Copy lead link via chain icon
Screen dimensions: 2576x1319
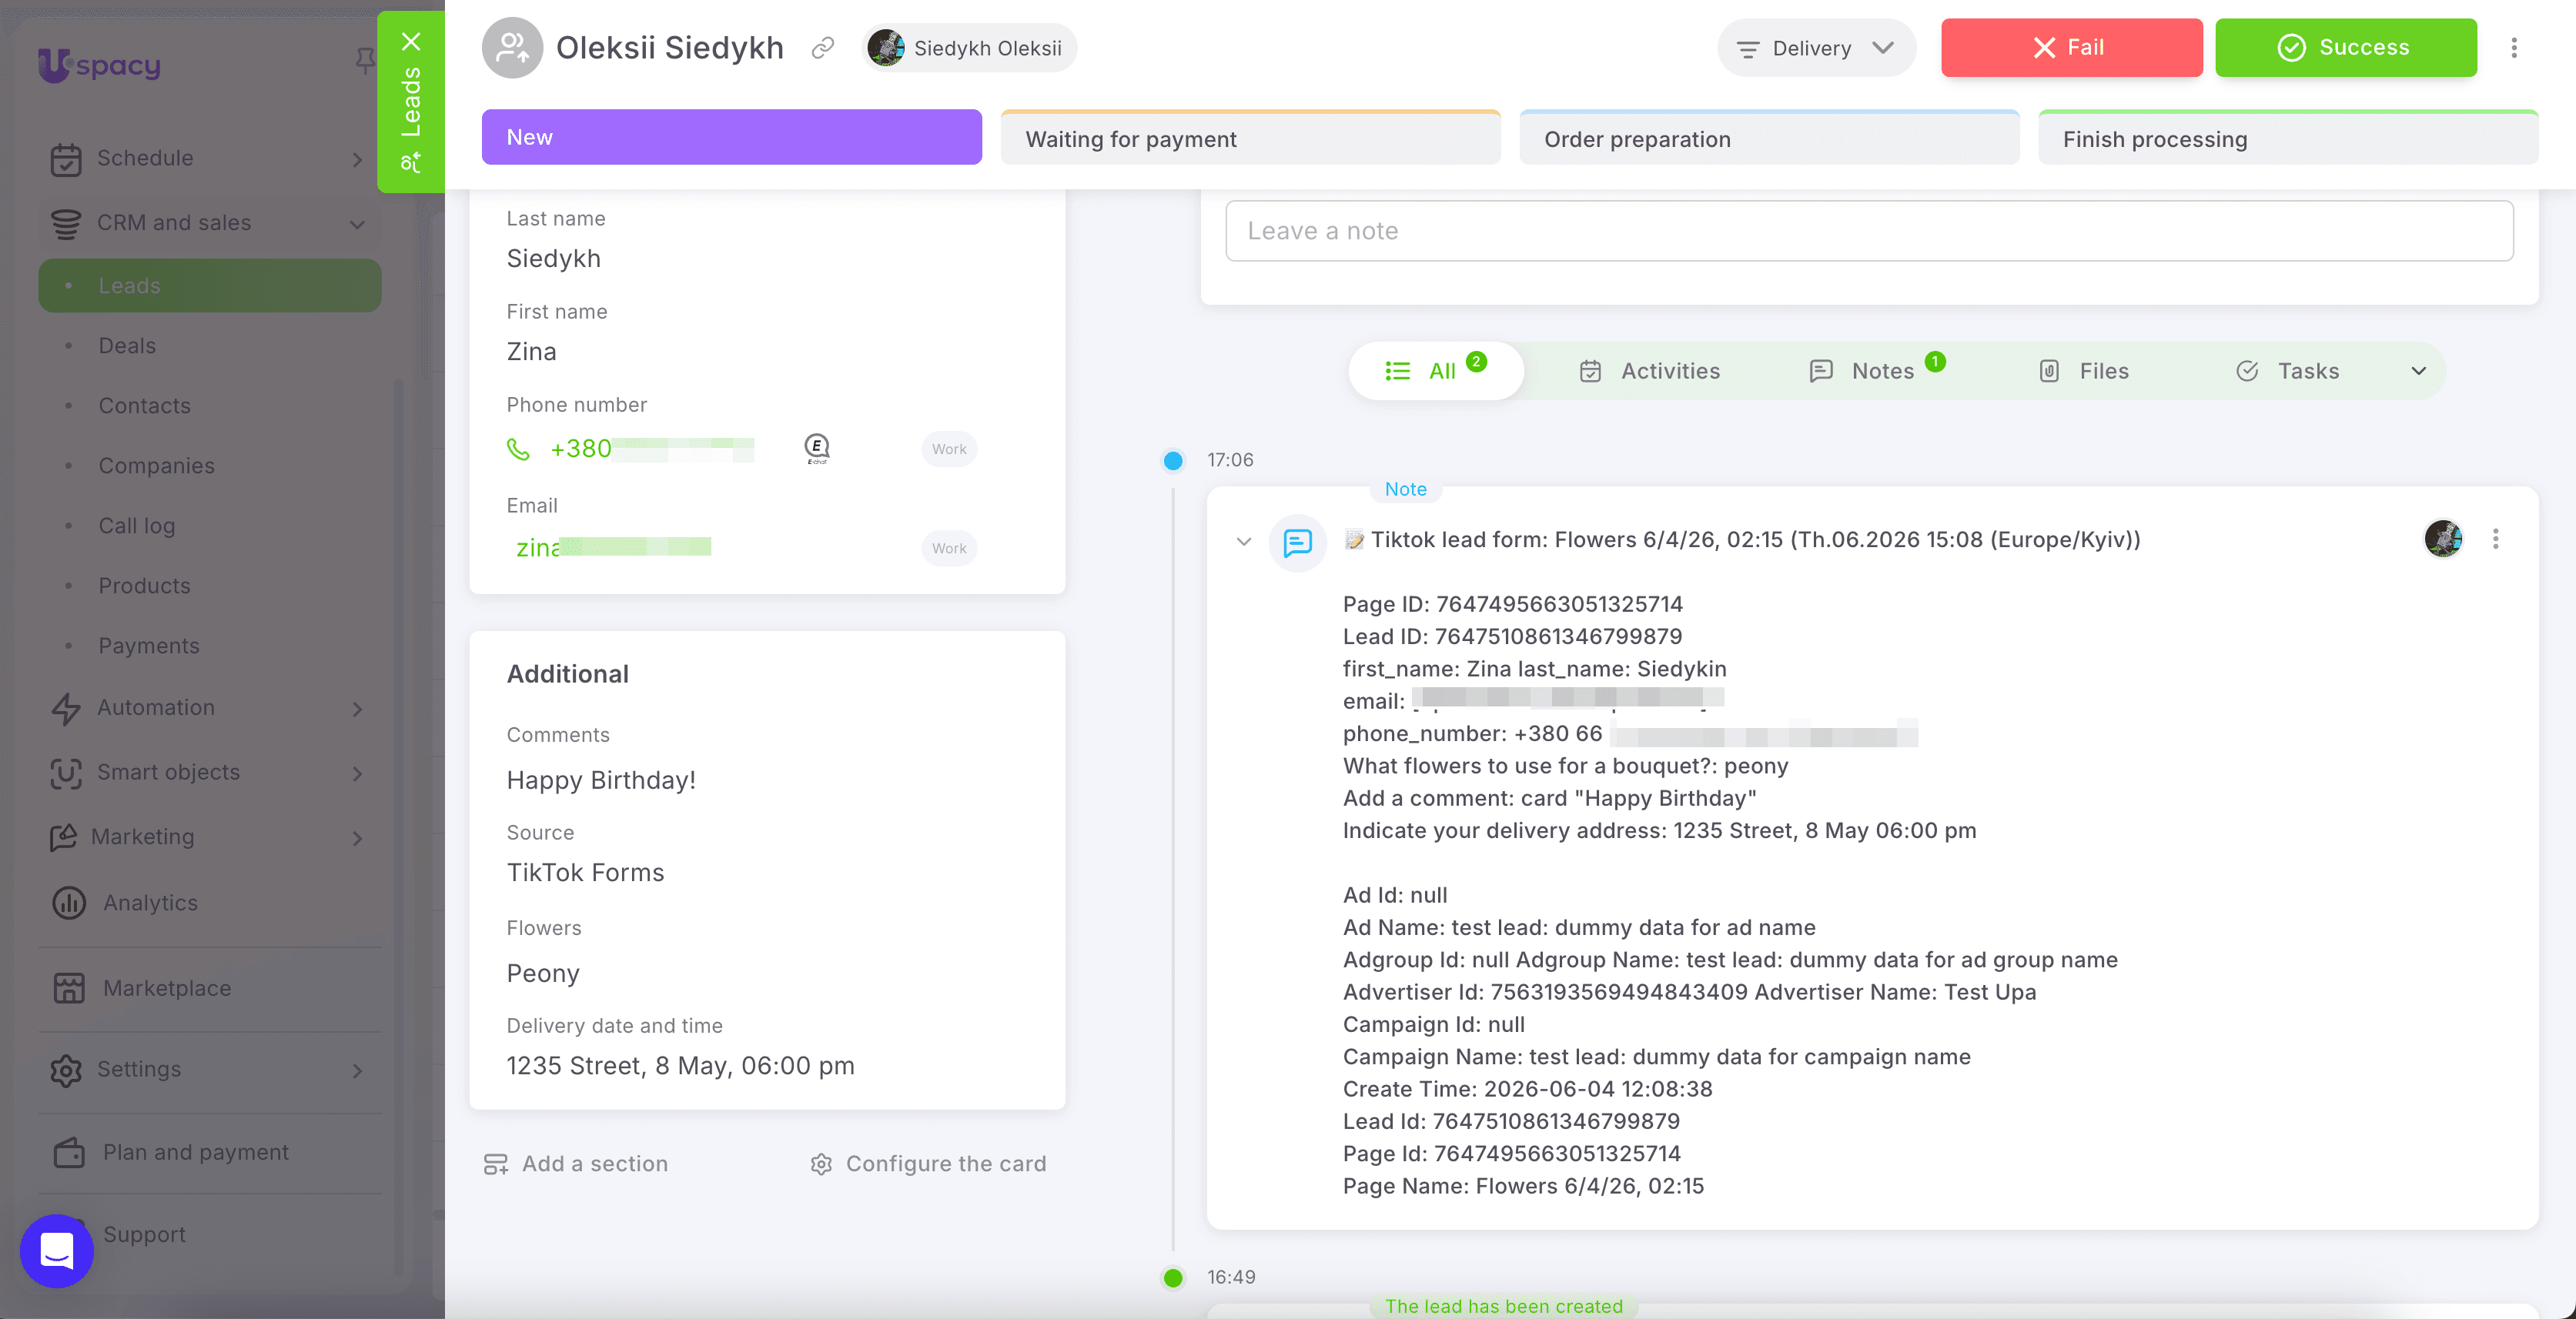point(823,48)
